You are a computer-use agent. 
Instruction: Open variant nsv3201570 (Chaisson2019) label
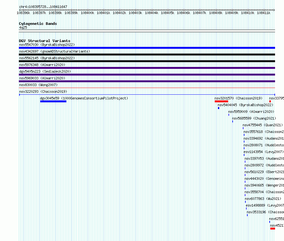(238, 98)
